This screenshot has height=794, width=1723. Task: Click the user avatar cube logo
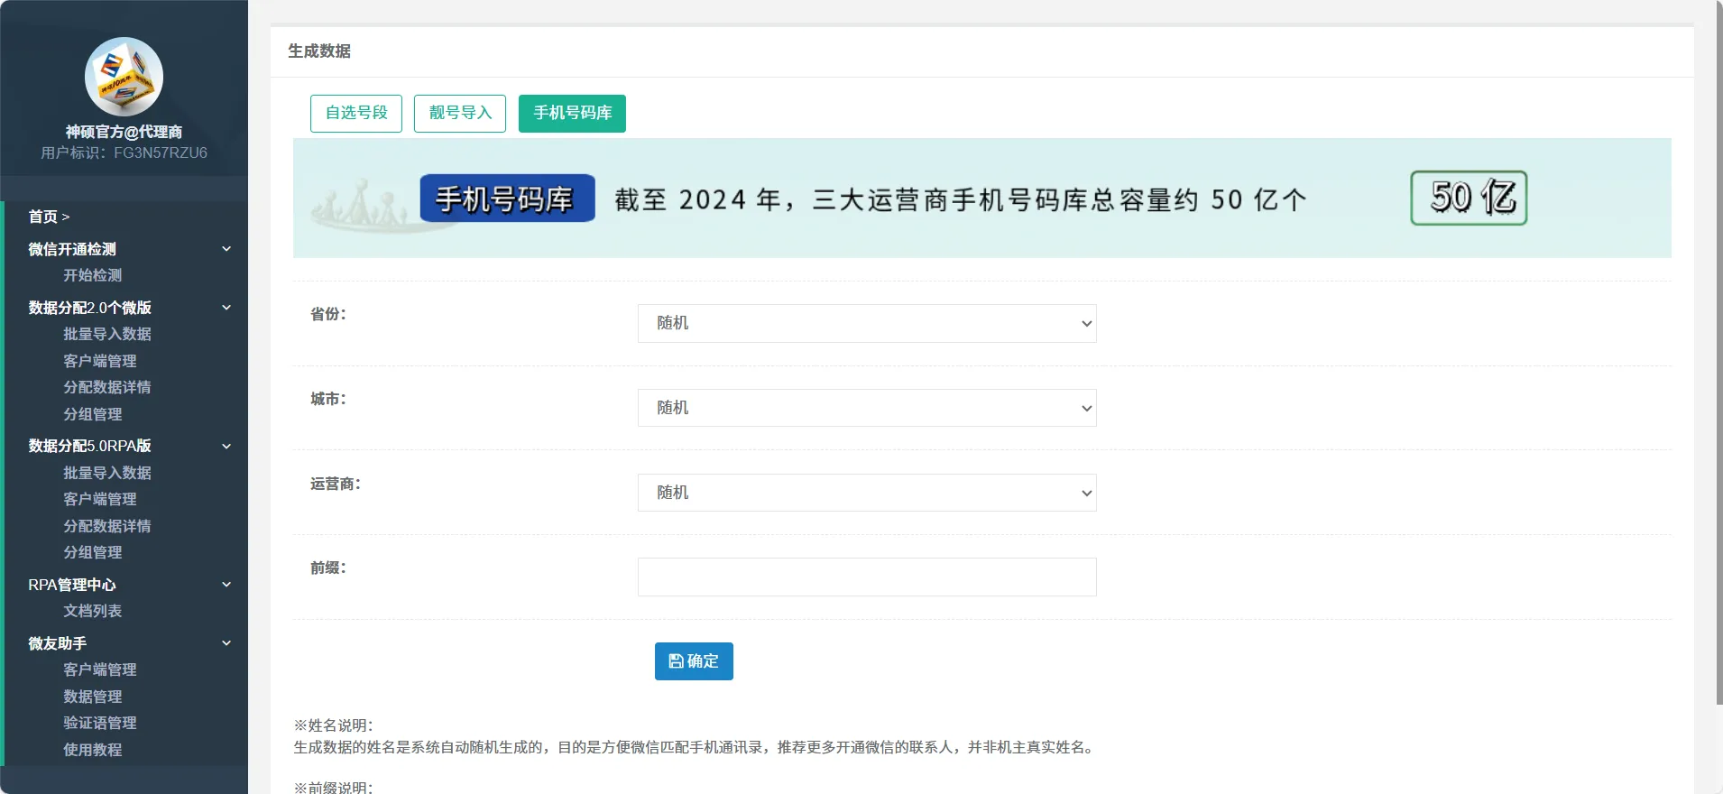coord(124,77)
